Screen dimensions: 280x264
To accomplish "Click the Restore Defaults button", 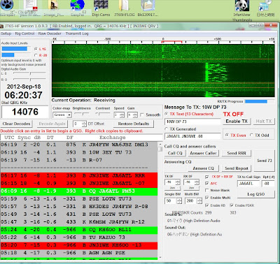I will point(134,124).
